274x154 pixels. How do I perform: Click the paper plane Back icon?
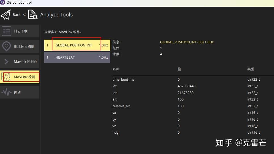pyautogui.click(x=5, y=15)
